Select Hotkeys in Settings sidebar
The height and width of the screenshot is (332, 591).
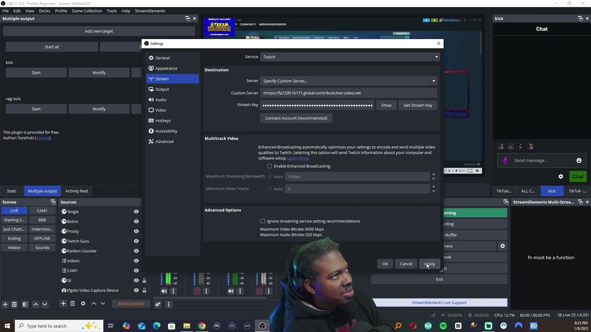173,120
